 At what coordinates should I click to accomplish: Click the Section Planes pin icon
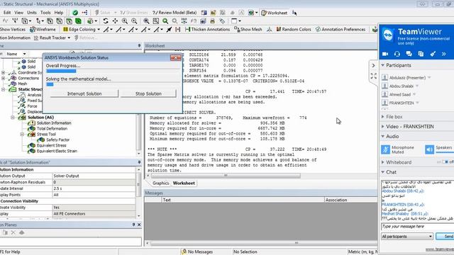(133, 225)
